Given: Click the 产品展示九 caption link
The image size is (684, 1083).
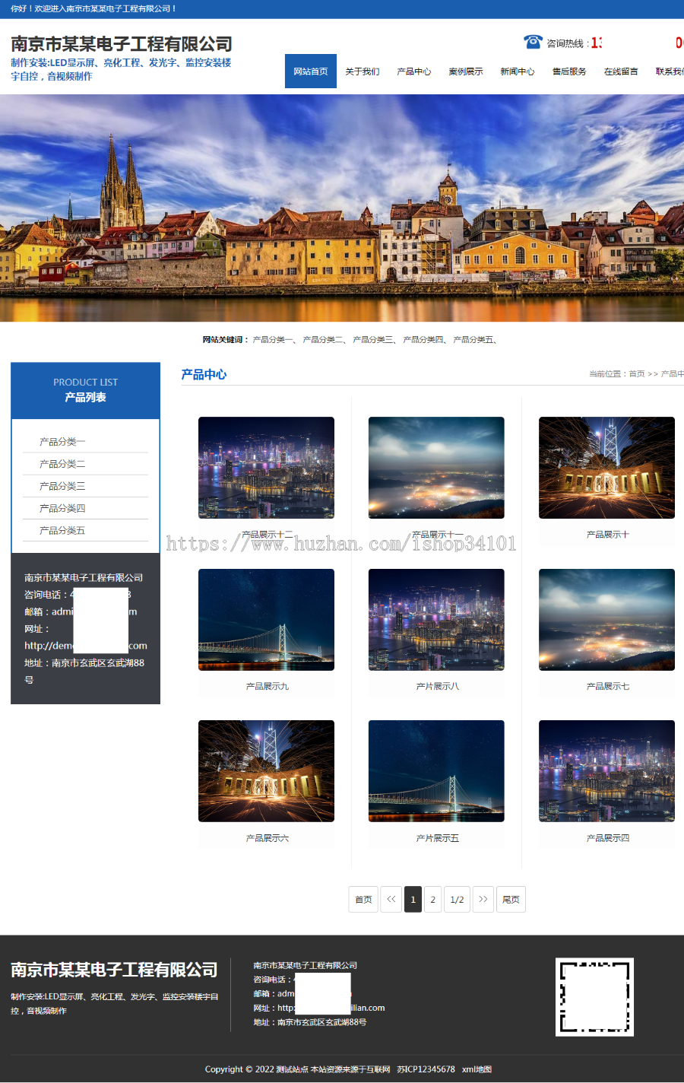Looking at the screenshot, I should (267, 687).
